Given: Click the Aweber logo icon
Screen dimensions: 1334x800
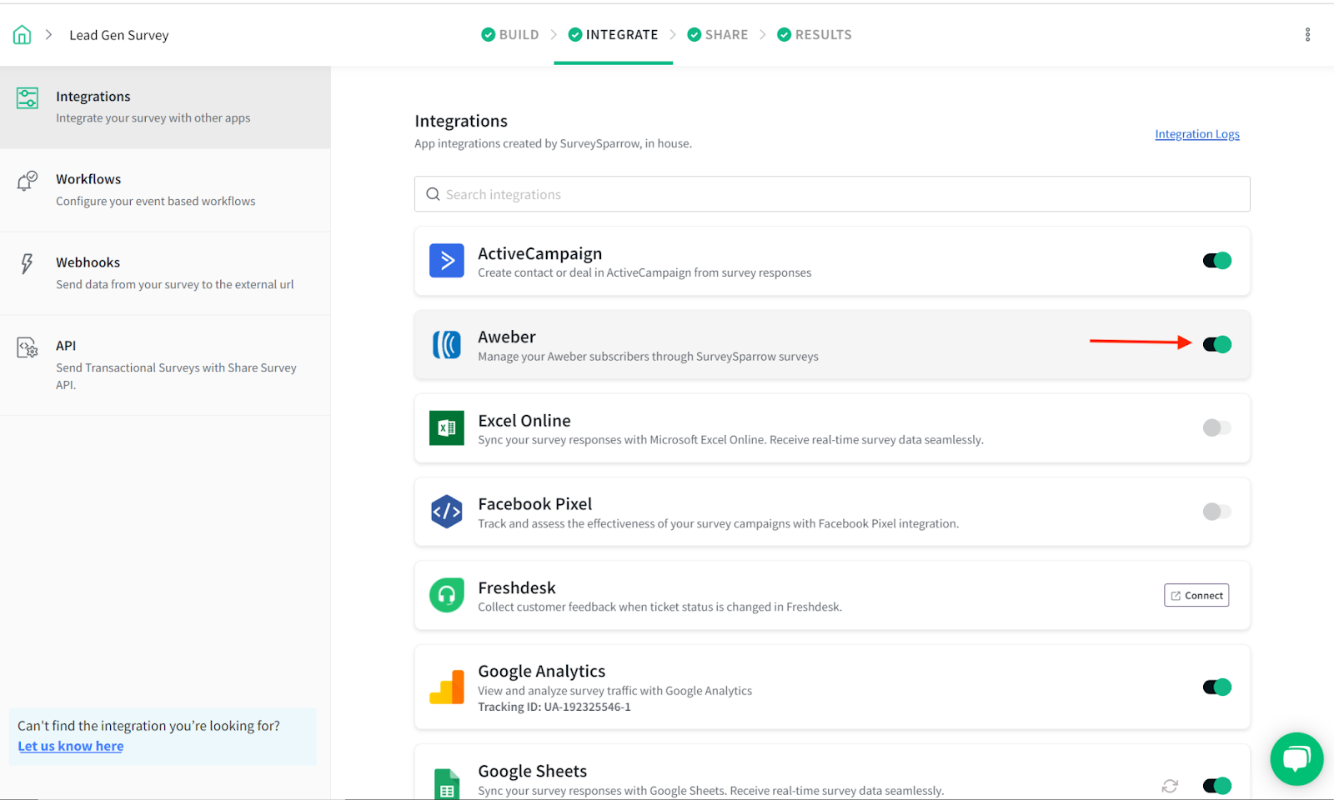Looking at the screenshot, I should click(447, 344).
